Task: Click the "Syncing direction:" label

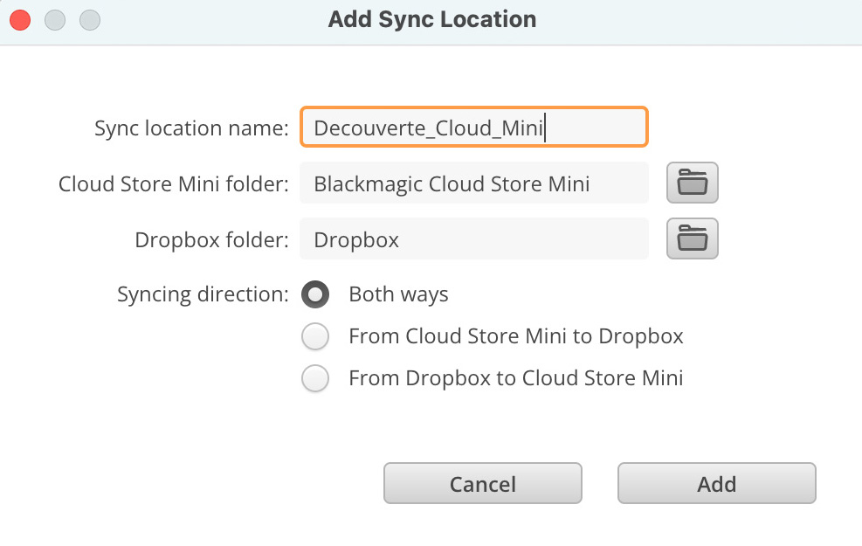Action: [203, 294]
